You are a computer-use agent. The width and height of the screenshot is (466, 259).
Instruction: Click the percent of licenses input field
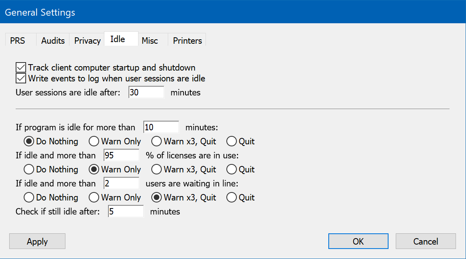pos(121,155)
